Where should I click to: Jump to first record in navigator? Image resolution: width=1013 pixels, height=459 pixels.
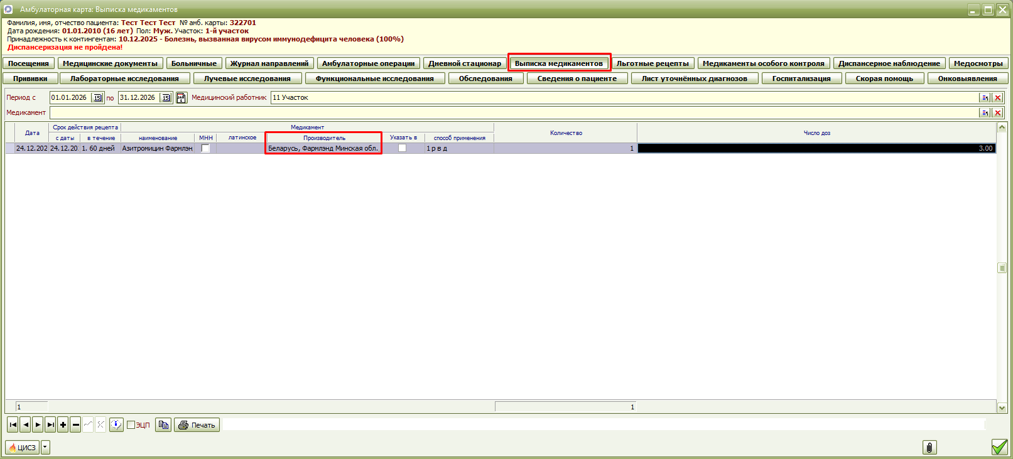click(13, 425)
